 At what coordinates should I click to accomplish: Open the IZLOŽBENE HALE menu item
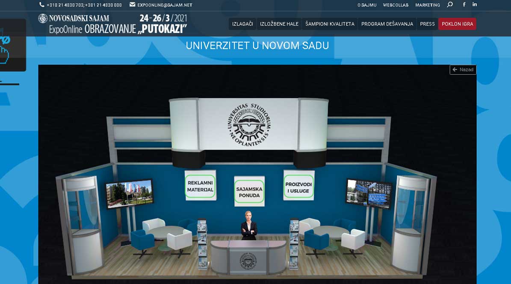coord(279,24)
